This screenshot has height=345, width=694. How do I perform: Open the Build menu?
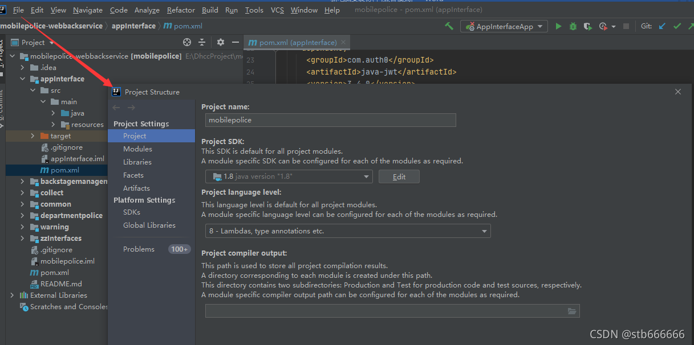(x=210, y=10)
